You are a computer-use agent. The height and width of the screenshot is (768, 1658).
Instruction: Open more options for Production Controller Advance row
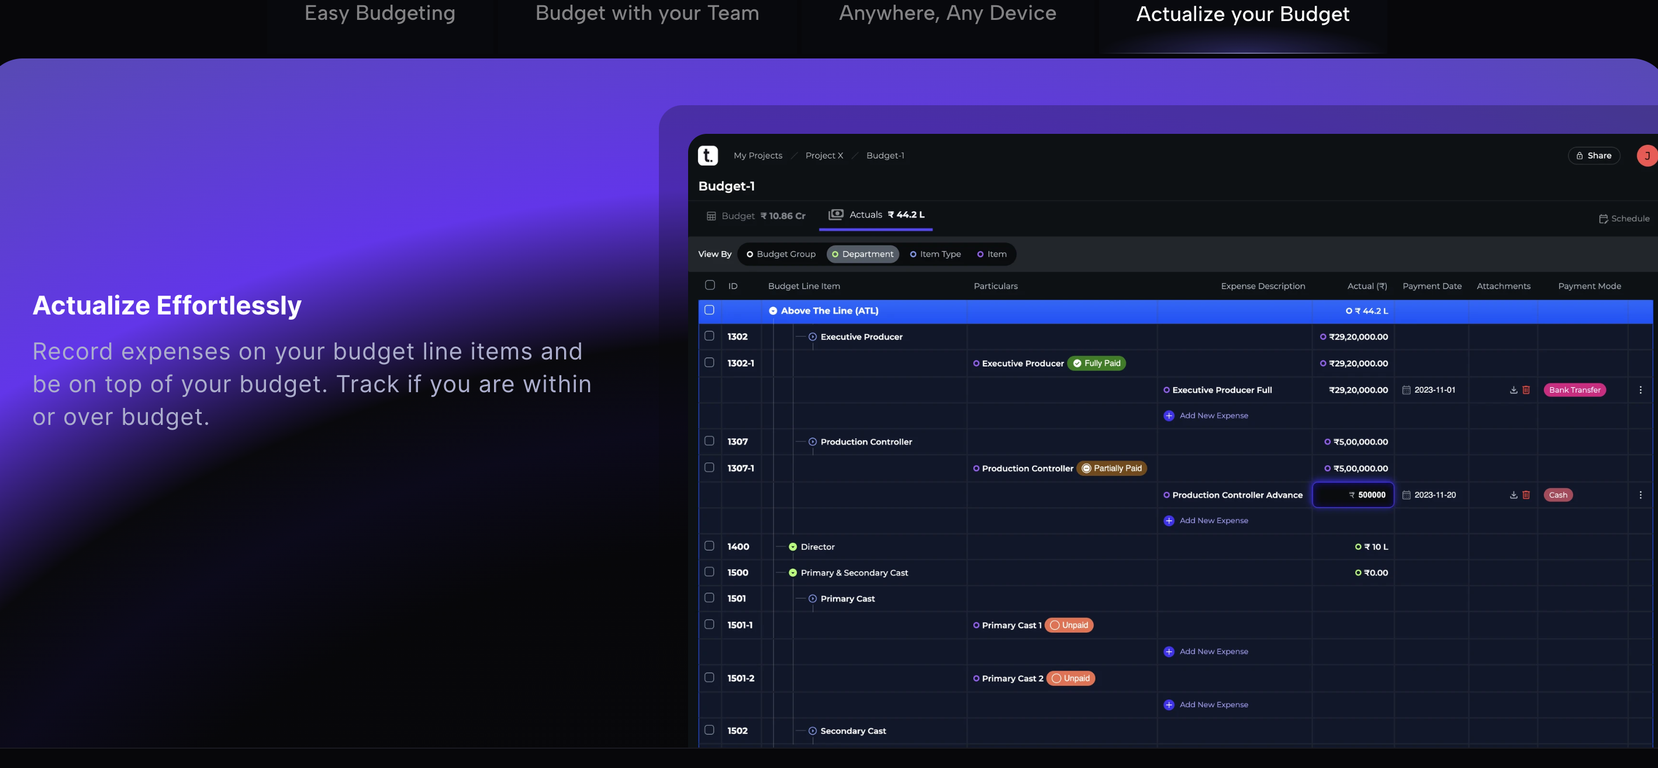coord(1640,494)
